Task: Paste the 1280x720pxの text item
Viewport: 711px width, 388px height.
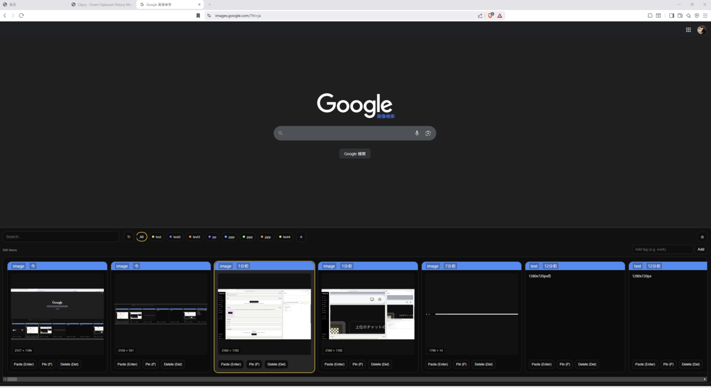Action: (x=542, y=364)
